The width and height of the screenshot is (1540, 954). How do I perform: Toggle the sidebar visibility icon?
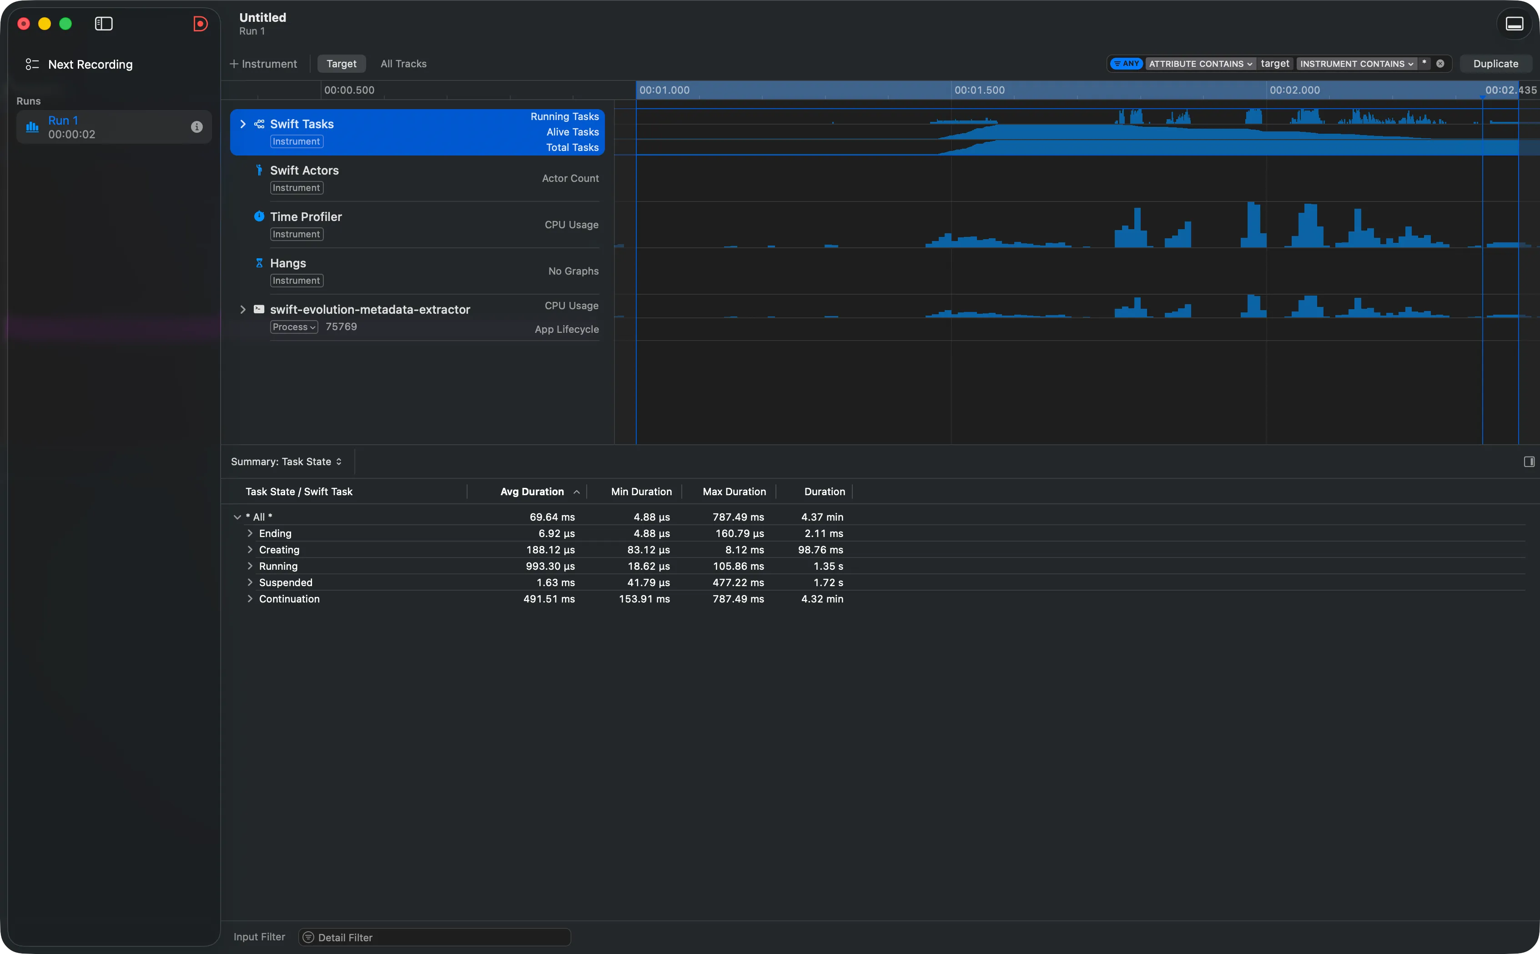pyautogui.click(x=103, y=24)
